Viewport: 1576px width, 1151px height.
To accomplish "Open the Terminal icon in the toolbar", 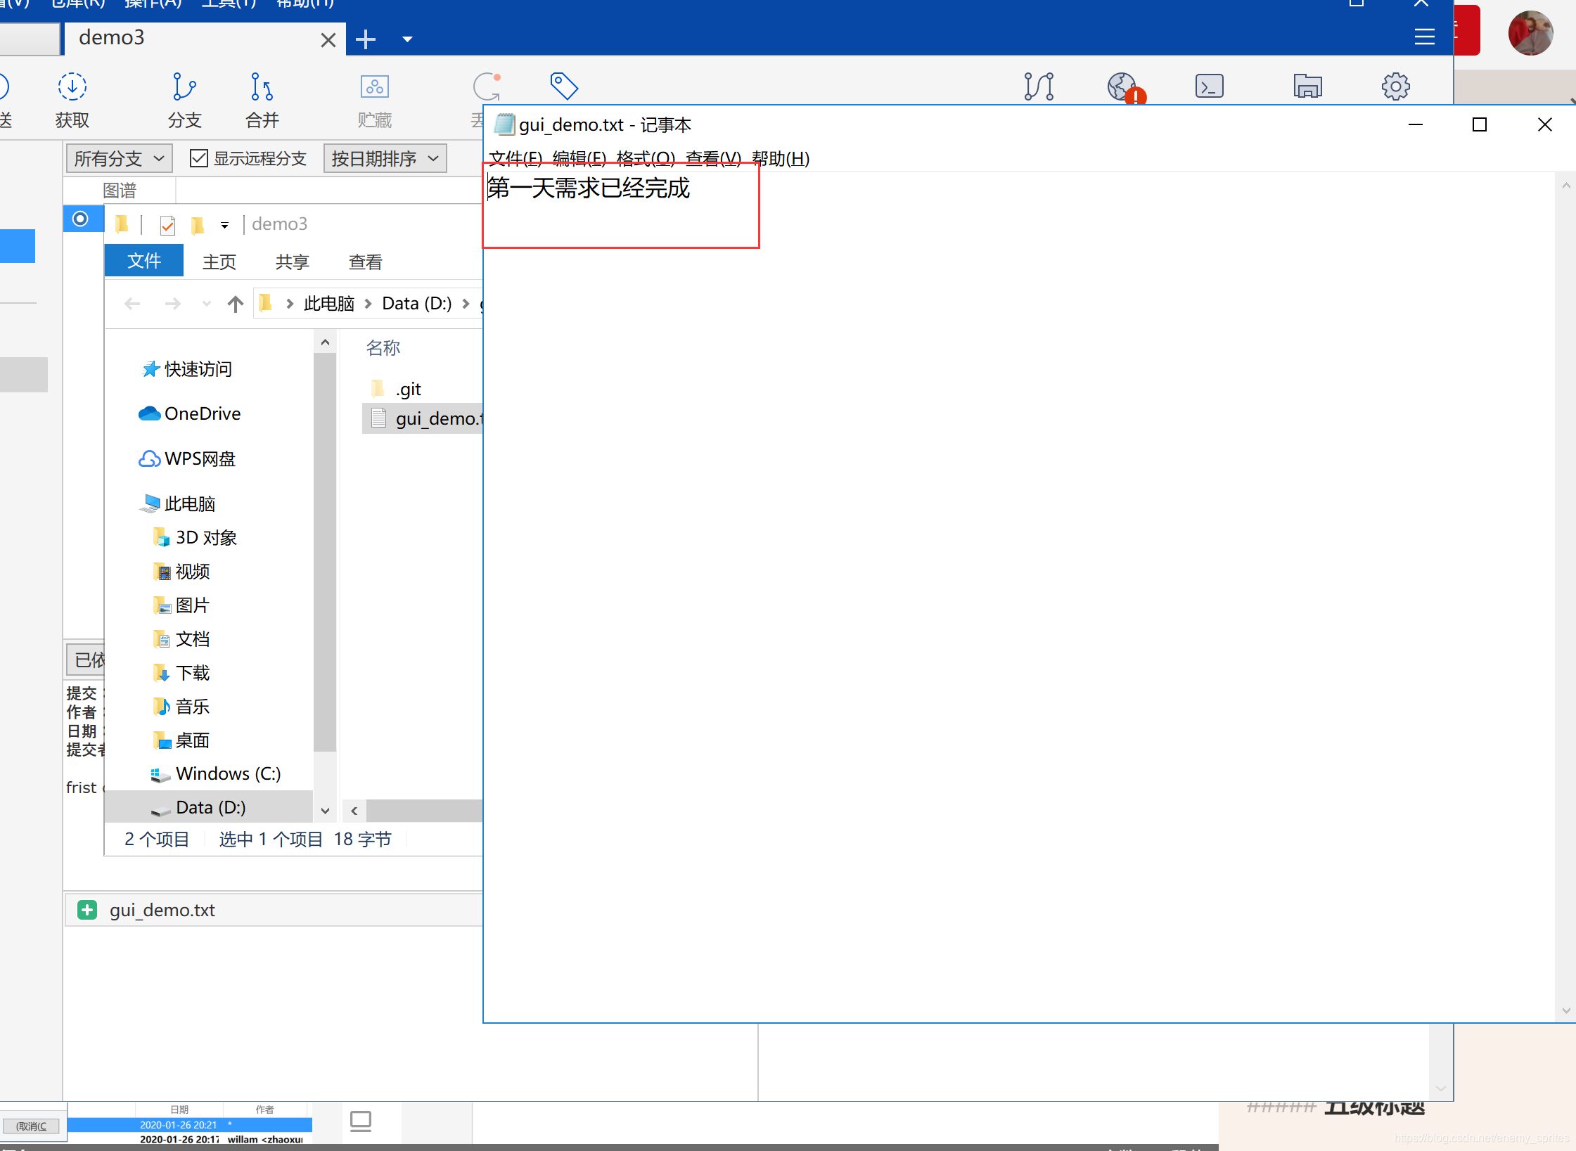I will pos(1209,86).
